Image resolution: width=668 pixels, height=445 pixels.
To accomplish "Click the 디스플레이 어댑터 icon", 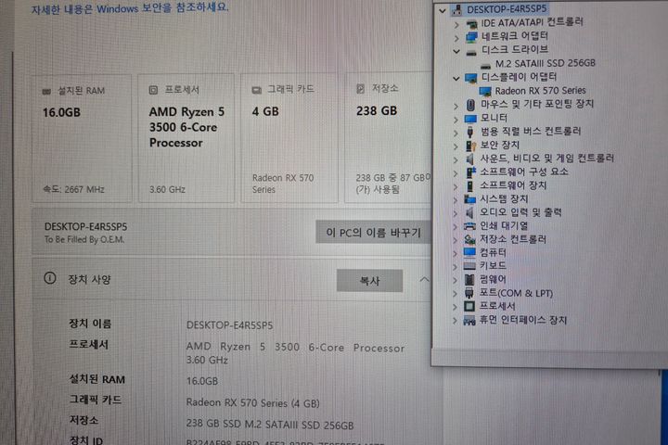I will tap(470, 79).
